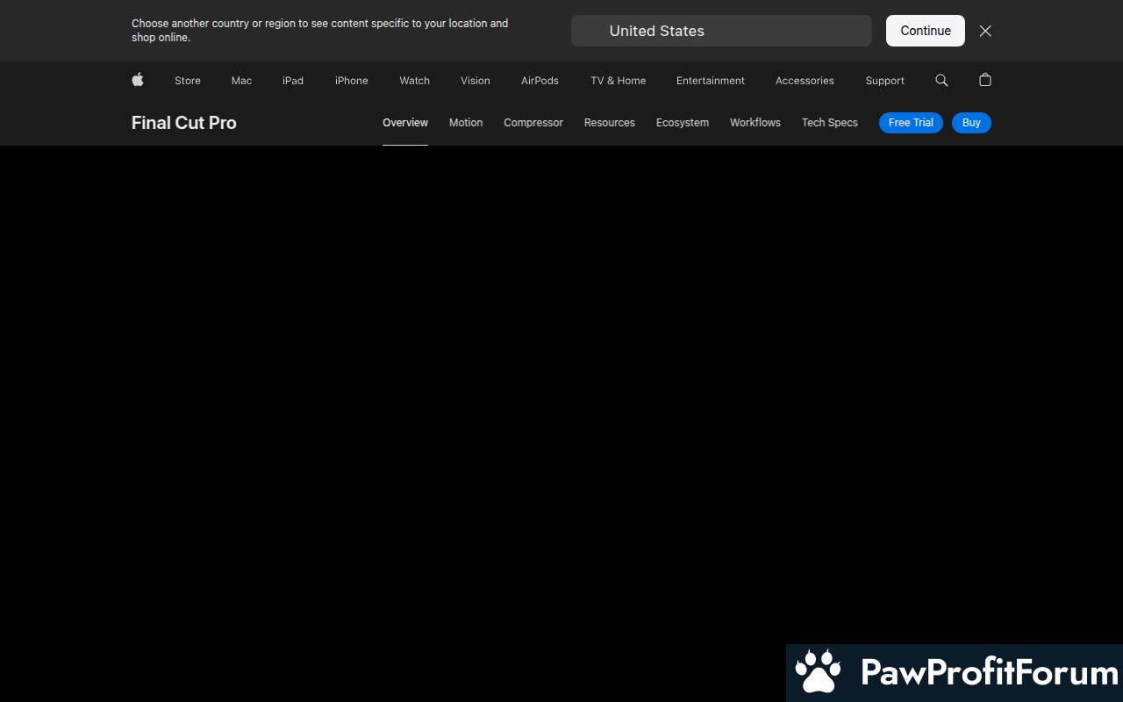1123x702 pixels.
Task: Open the Tech Specs tab
Action: [x=830, y=123]
